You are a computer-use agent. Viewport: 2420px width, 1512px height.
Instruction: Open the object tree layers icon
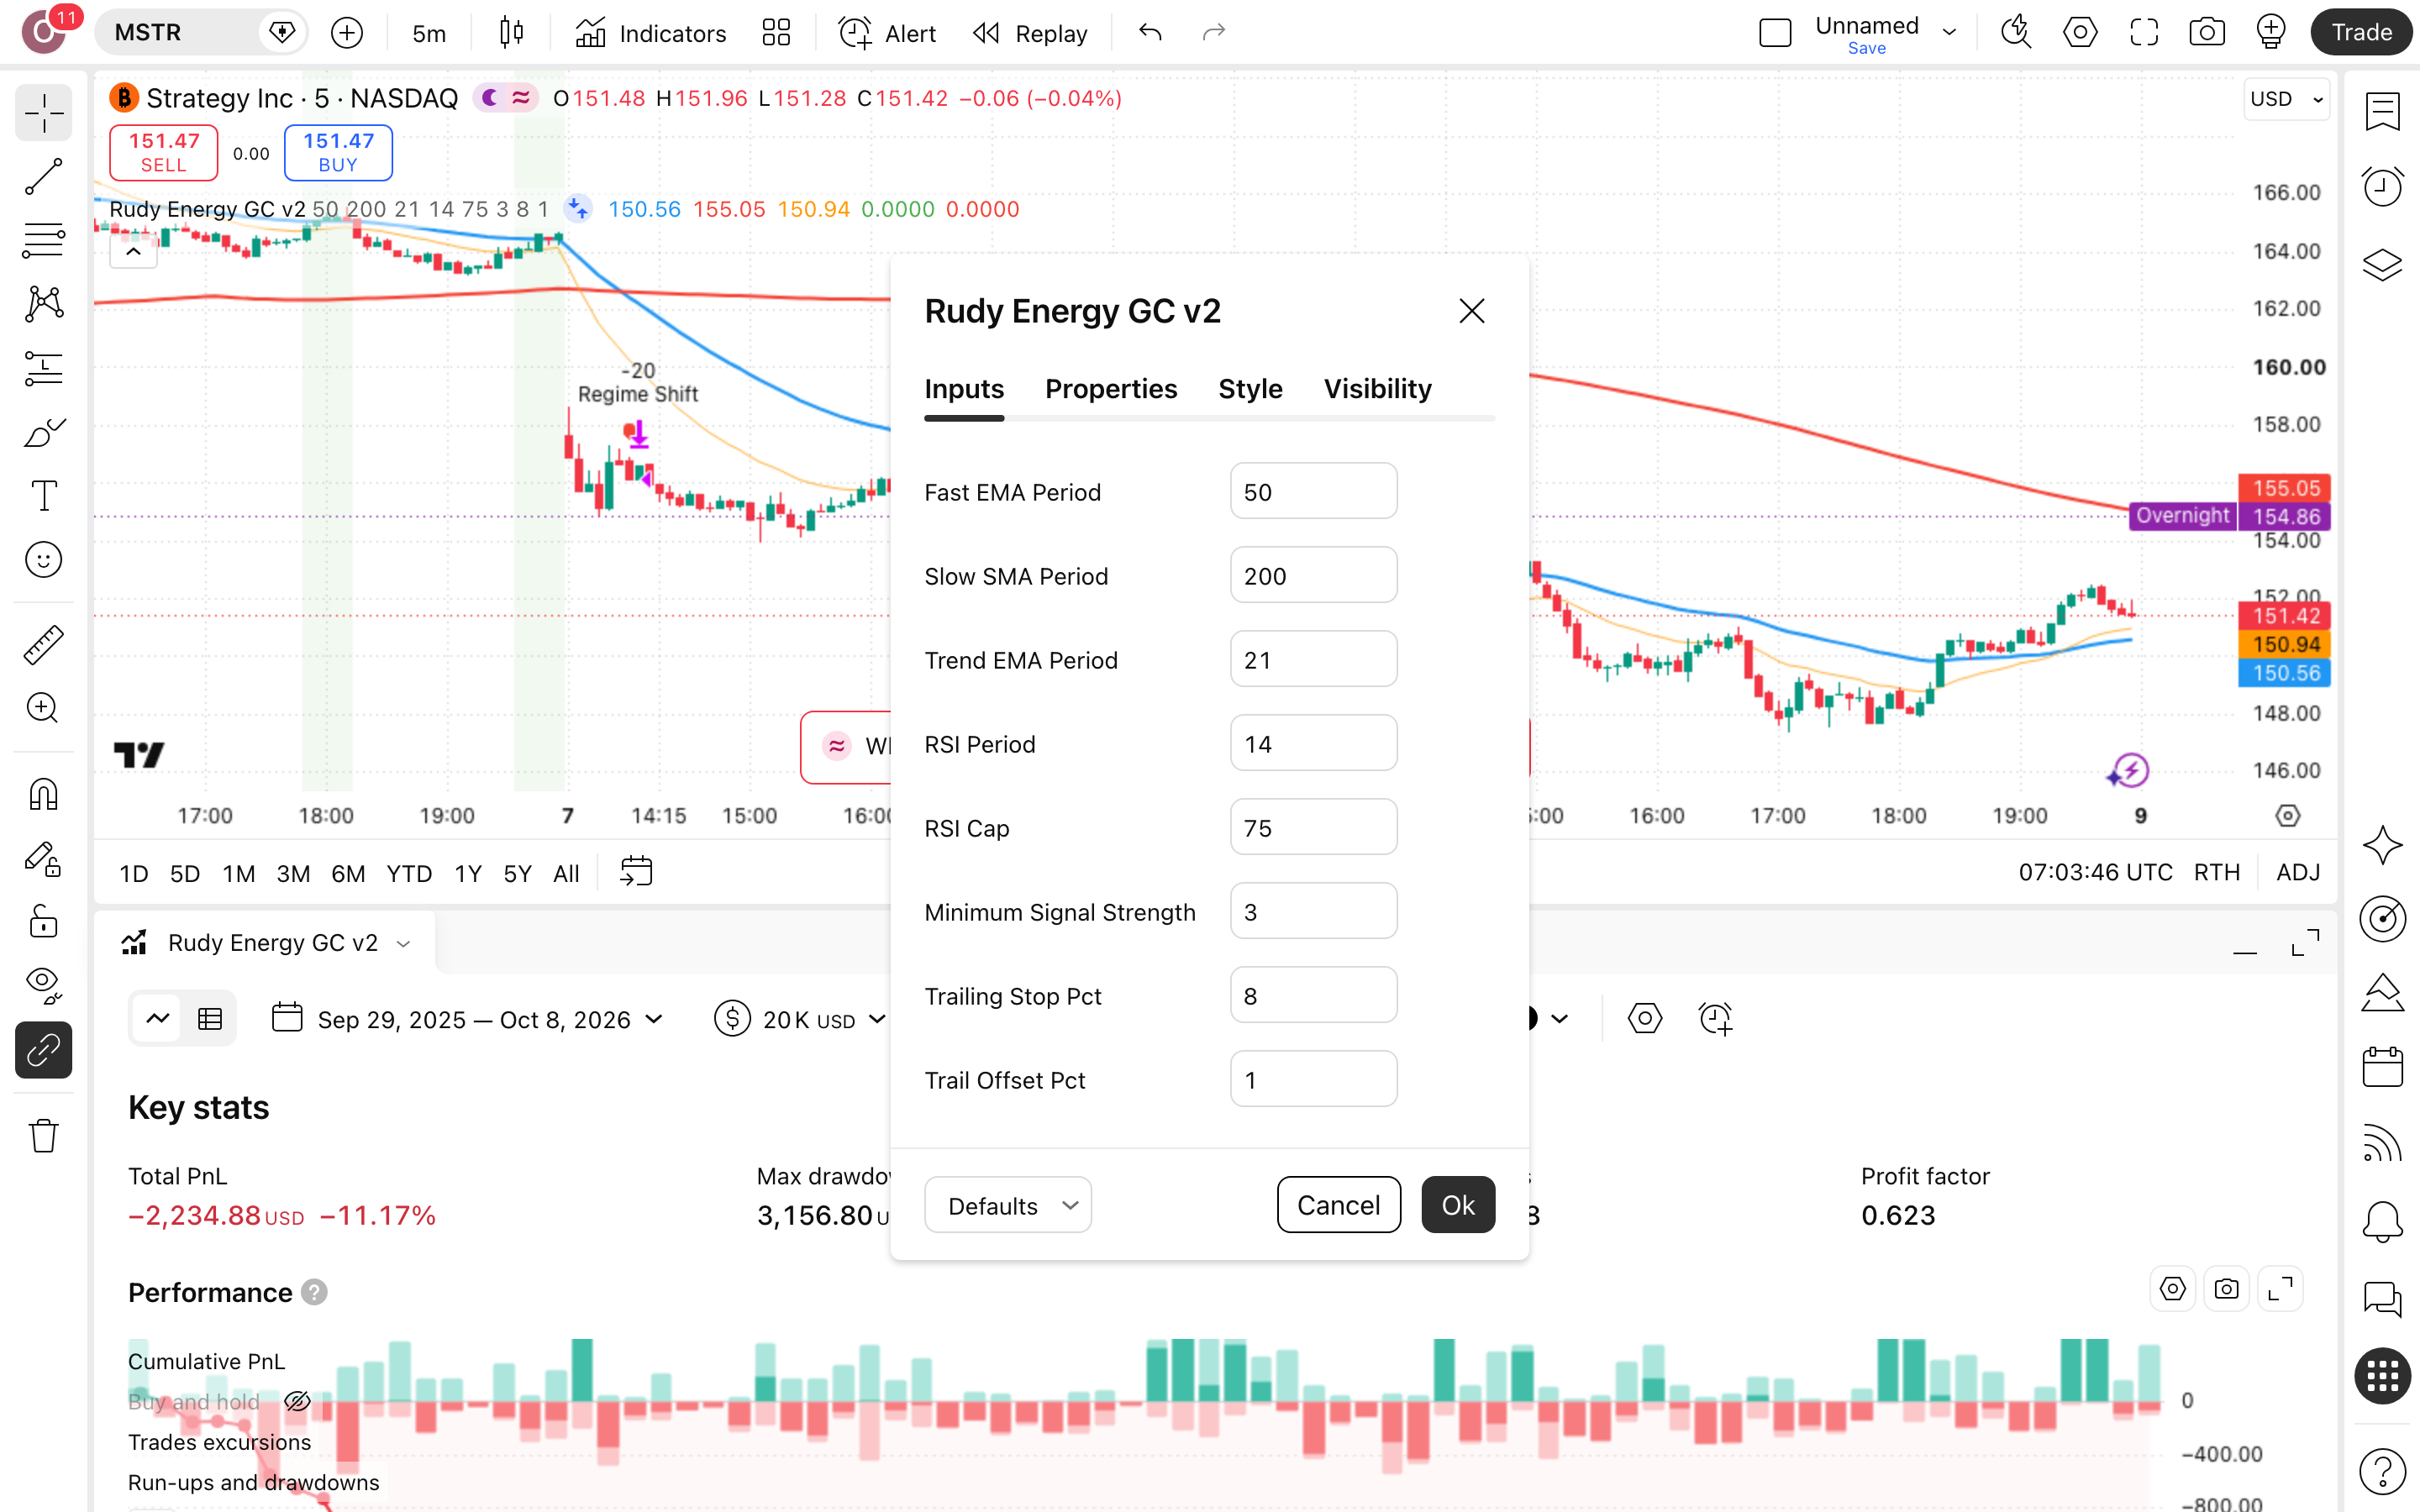coord(2382,264)
